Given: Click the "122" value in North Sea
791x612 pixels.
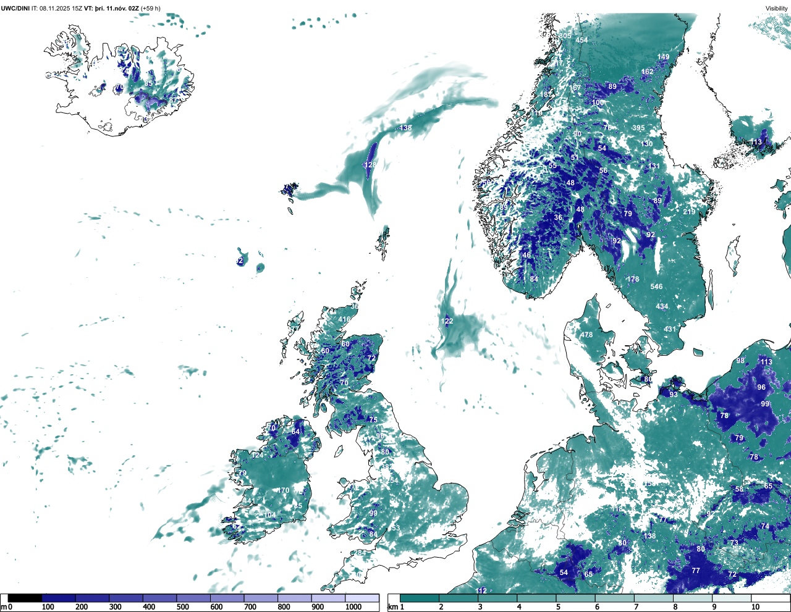Looking at the screenshot, I should click(x=447, y=321).
